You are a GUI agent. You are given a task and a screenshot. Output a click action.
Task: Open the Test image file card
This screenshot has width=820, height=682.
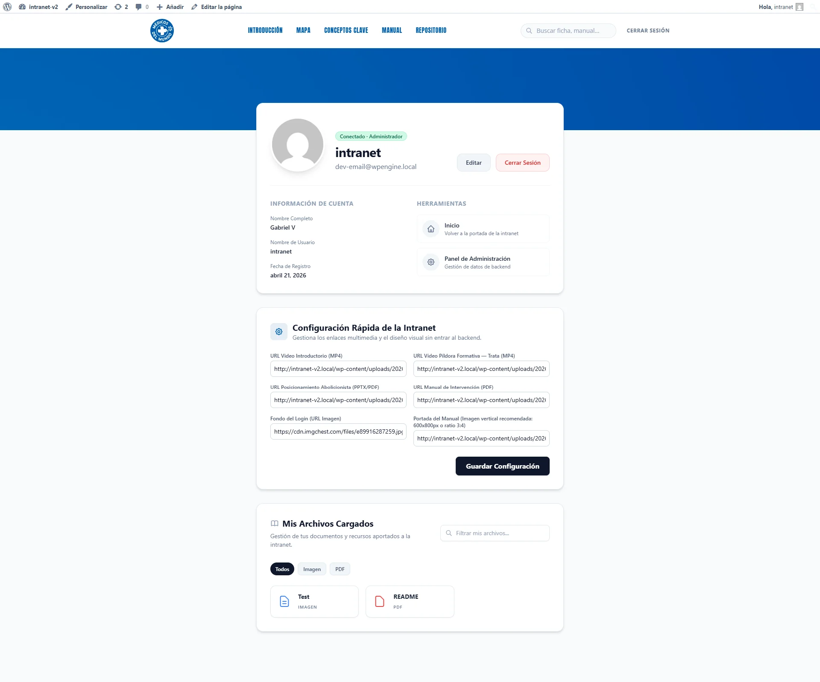coord(314,601)
